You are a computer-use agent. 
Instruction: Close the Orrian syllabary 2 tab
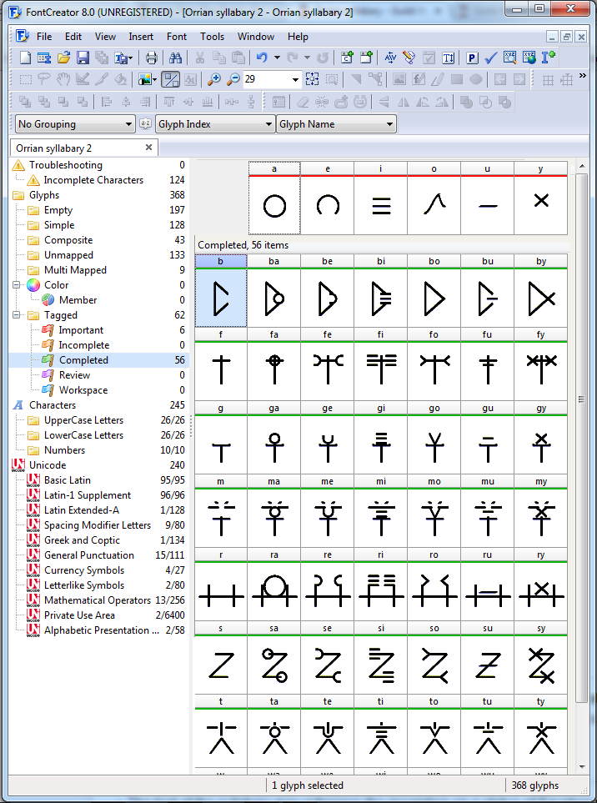(148, 148)
